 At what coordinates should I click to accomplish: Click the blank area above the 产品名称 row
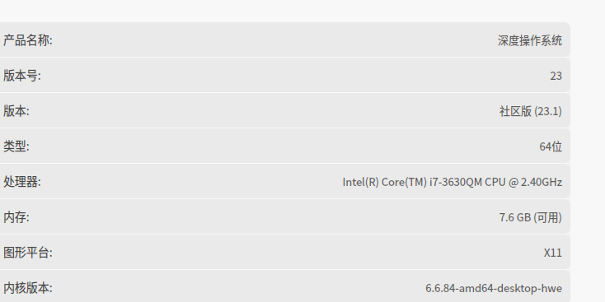click(284, 11)
